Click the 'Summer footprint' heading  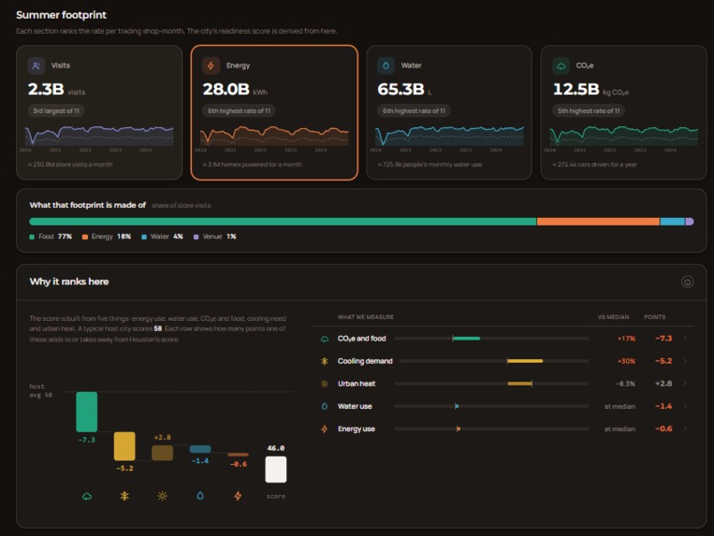click(x=61, y=15)
